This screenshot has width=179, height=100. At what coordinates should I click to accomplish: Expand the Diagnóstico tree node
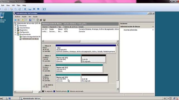click(x=15, y=30)
